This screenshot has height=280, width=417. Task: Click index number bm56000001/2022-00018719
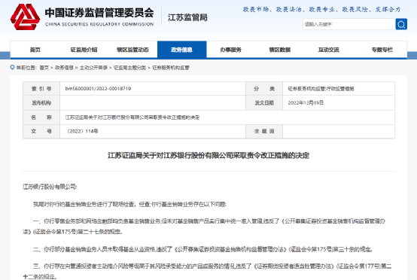click(98, 89)
